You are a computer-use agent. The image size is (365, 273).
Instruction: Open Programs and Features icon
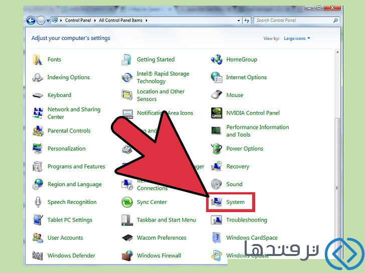point(38,166)
